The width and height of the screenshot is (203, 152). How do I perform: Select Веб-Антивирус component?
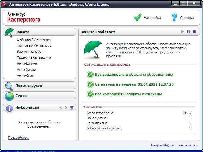(x=29, y=52)
